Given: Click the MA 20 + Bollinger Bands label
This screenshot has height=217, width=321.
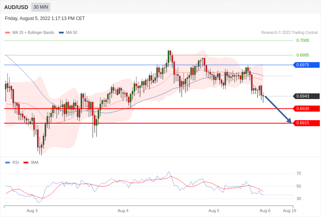Looking at the screenshot, I should 33,32.
